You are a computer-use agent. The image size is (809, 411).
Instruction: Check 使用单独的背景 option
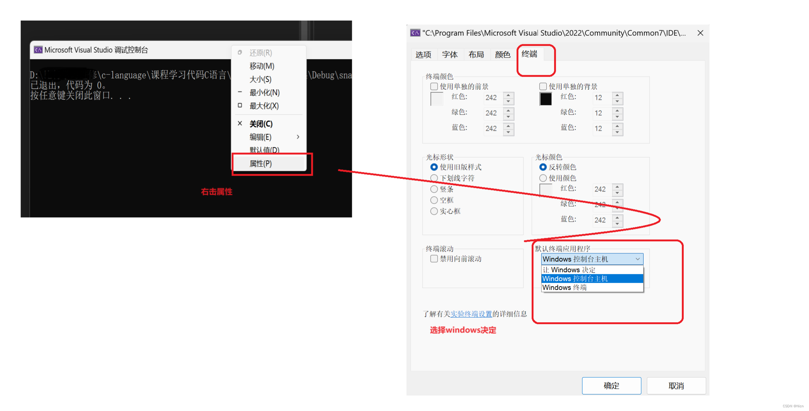tap(543, 87)
